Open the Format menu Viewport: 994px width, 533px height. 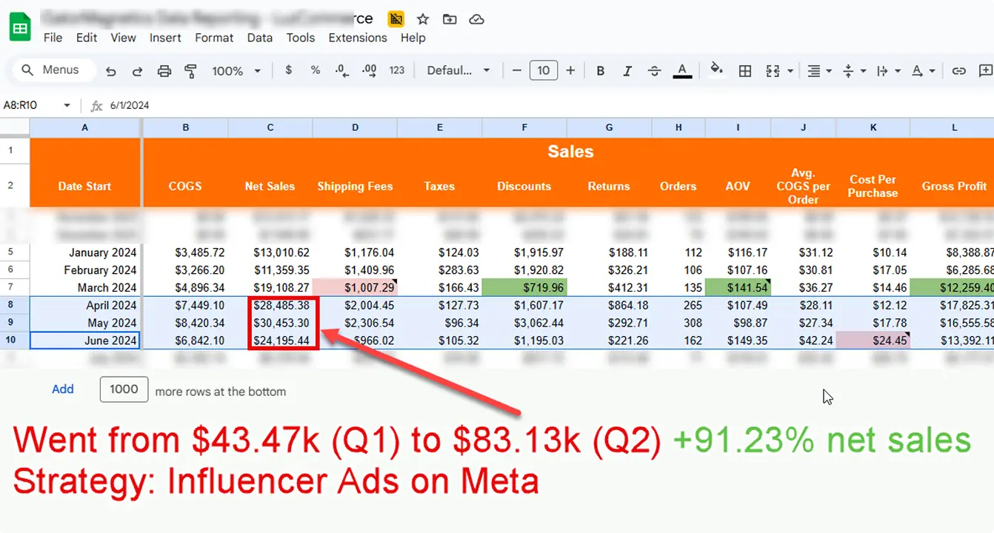click(214, 38)
